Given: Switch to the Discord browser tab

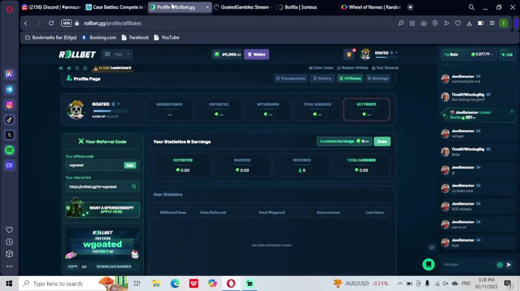Looking at the screenshot, I should tap(51, 7).
